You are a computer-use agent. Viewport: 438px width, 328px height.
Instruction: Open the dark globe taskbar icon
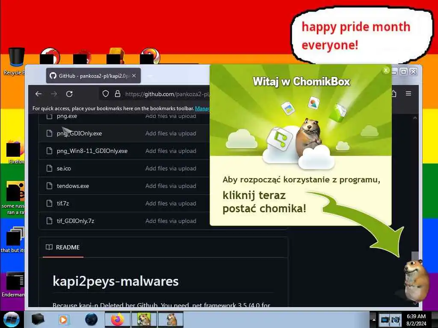coord(91,319)
